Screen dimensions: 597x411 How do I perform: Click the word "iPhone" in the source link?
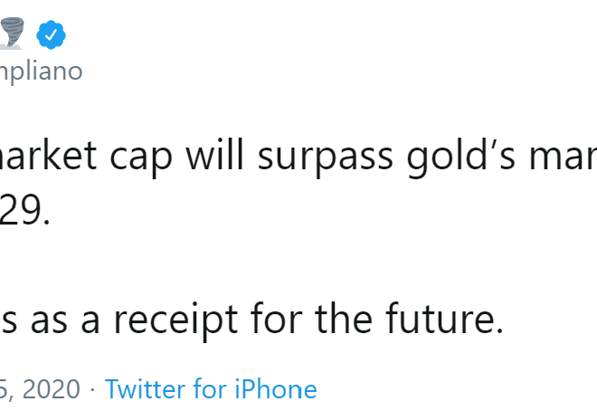click(x=276, y=389)
